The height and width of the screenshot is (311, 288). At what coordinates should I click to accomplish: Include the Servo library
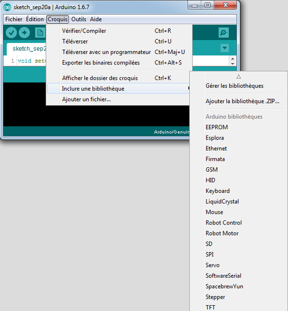point(239,265)
